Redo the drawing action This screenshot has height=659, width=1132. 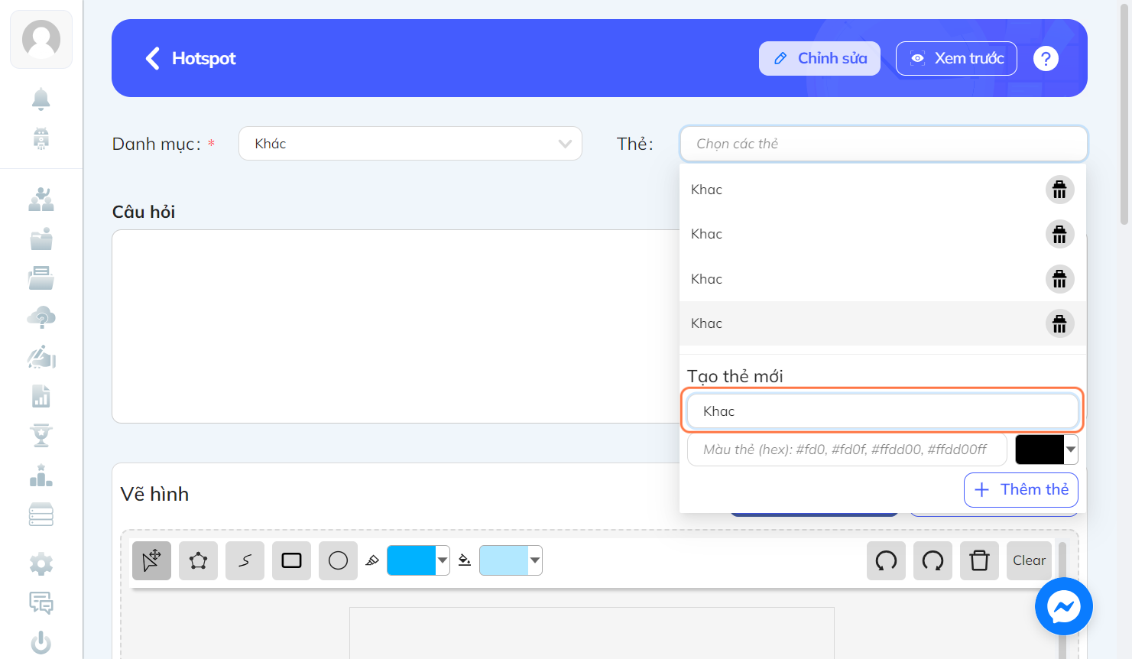933,560
